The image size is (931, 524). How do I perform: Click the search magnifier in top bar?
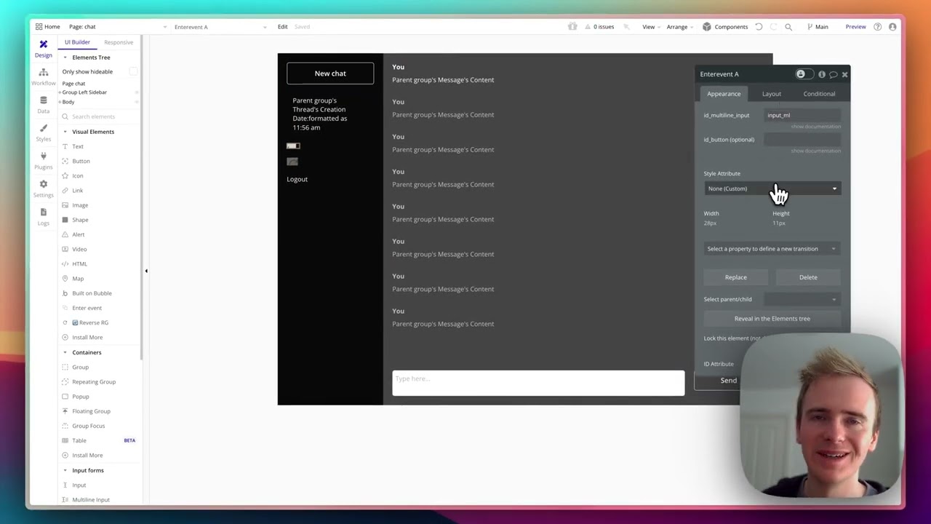[788, 27]
